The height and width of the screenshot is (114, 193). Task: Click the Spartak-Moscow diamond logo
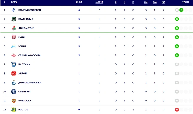[14, 55]
